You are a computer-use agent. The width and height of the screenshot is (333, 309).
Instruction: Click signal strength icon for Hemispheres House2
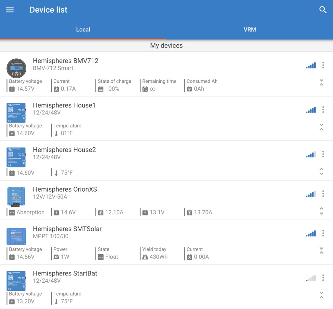pos(311,154)
